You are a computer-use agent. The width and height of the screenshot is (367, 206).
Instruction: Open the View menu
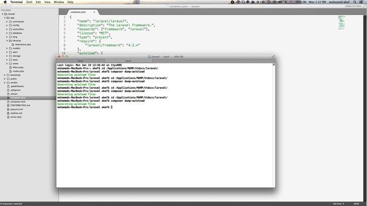[47, 2]
